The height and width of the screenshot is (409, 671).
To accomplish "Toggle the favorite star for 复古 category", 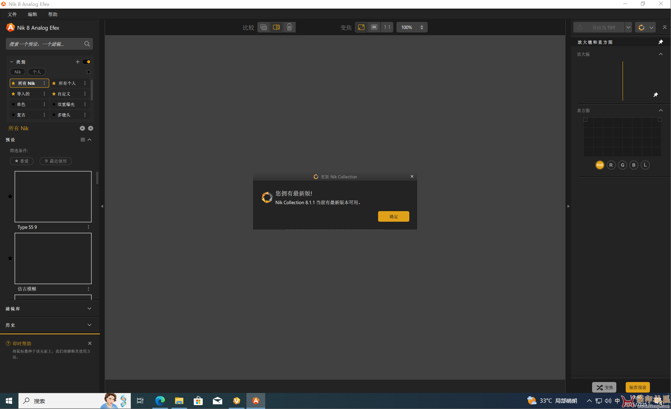I will 13,115.
